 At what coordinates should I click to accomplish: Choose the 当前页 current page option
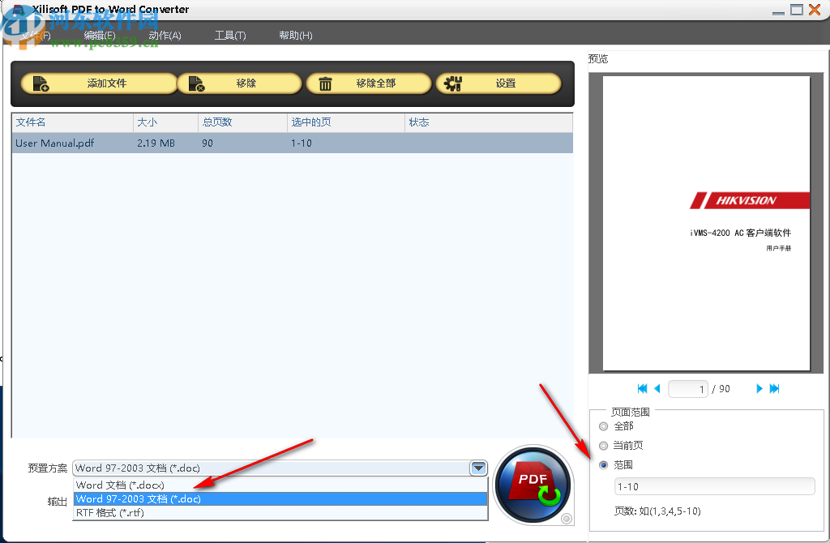[x=603, y=445]
